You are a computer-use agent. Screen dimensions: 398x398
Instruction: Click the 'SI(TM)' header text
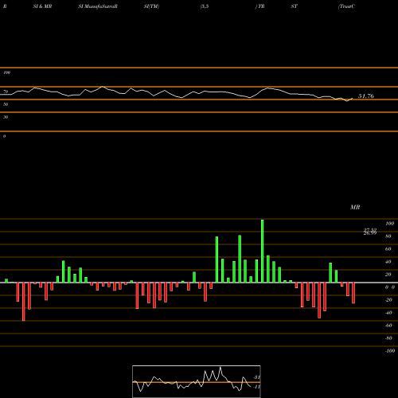(151, 6)
